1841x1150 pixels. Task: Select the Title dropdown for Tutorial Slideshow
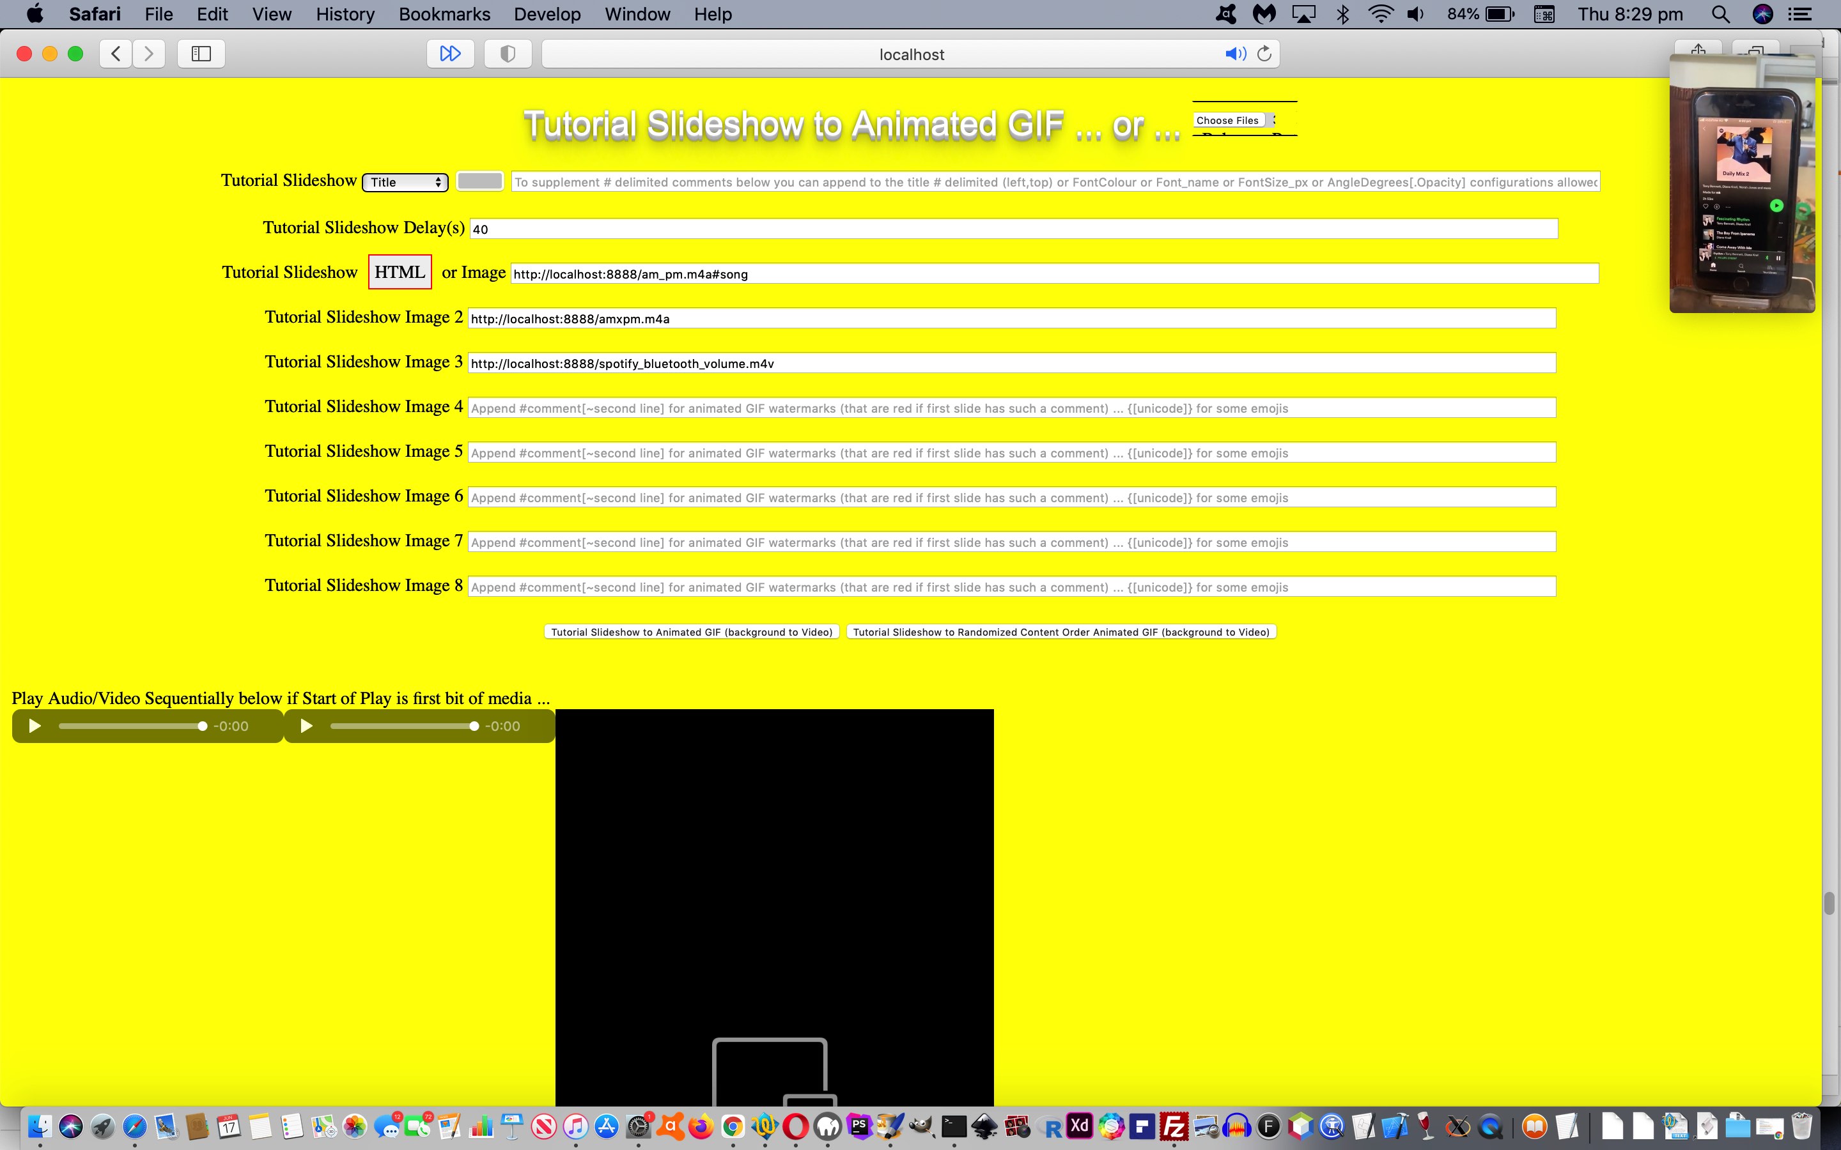point(404,181)
